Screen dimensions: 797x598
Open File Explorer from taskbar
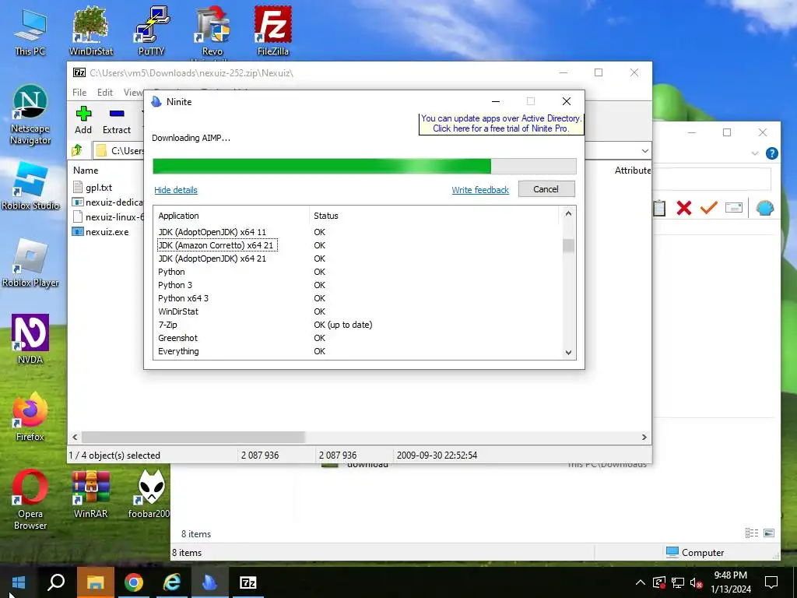[x=95, y=582]
